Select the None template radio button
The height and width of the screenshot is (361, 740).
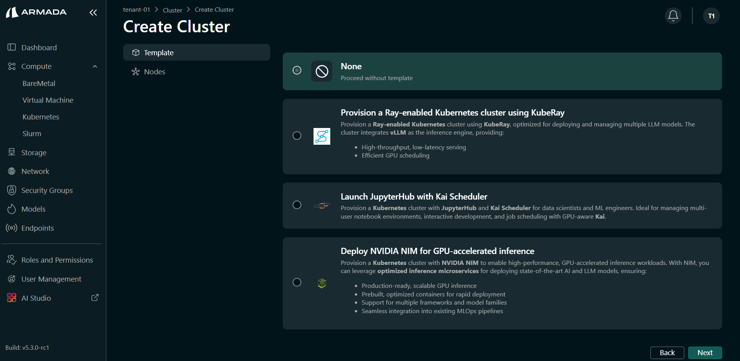[x=297, y=70]
